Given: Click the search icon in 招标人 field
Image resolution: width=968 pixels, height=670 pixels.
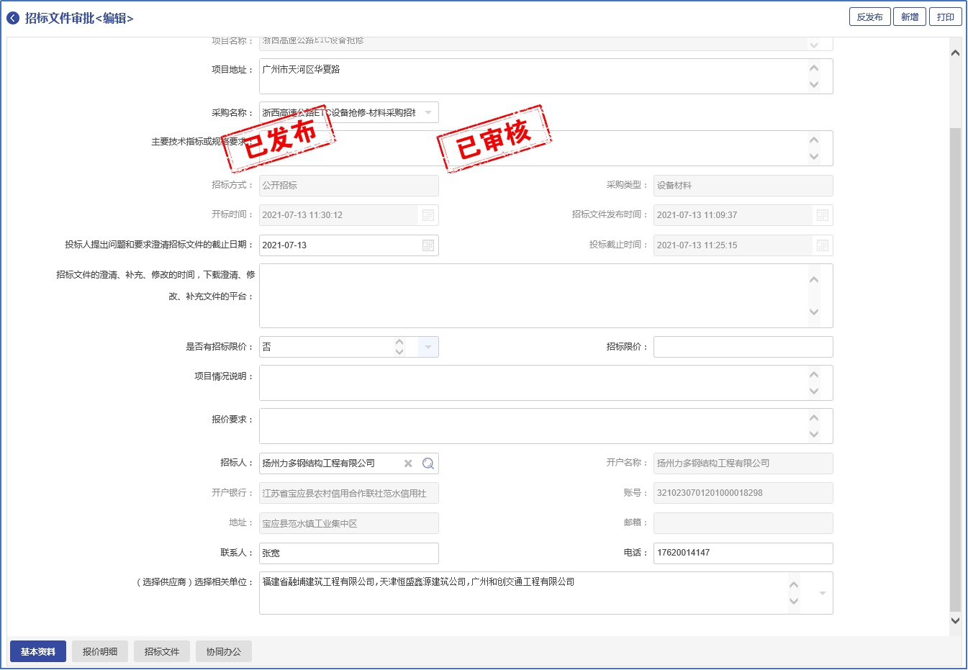Looking at the screenshot, I should pyautogui.click(x=428, y=463).
